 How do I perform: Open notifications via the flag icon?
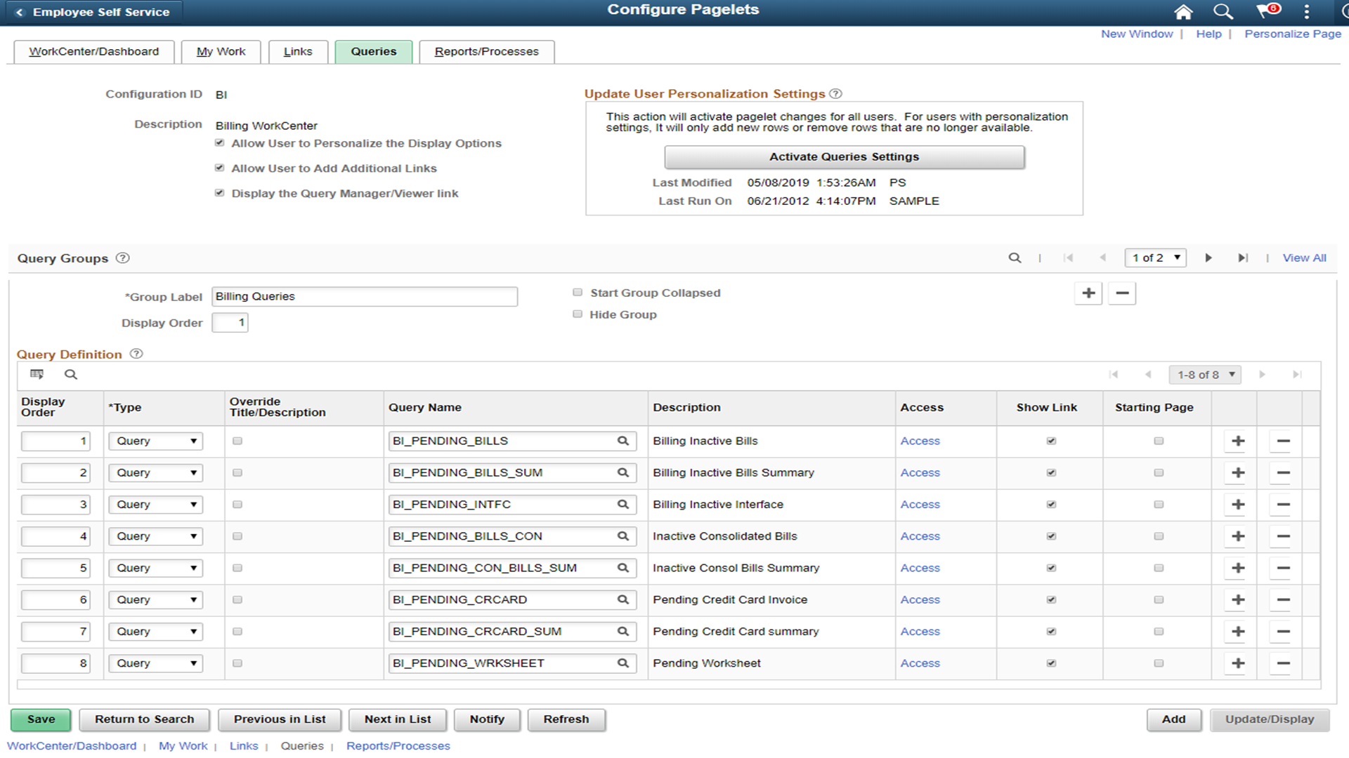point(1265,12)
